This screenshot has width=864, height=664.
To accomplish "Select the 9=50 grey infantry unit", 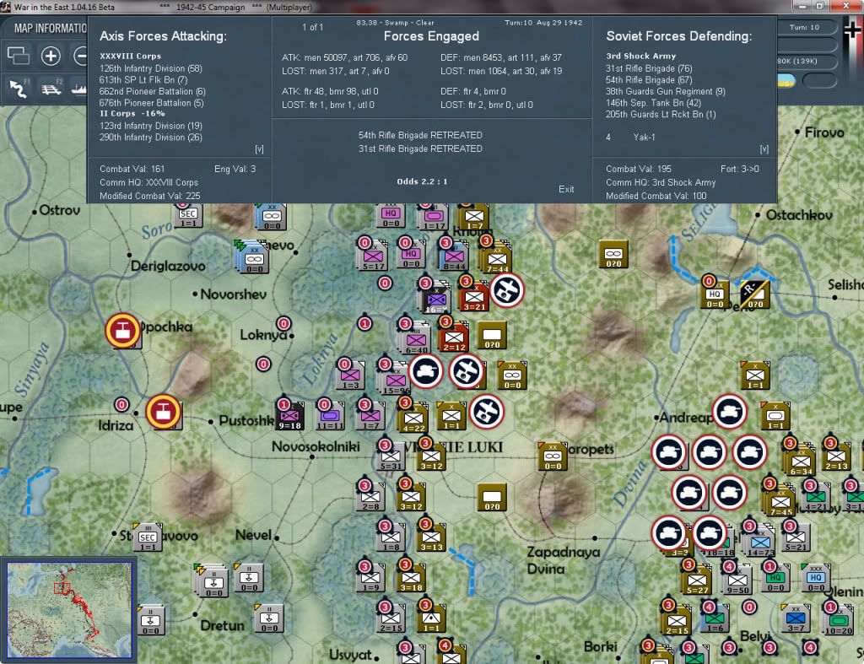I will pyautogui.click(x=737, y=580).
